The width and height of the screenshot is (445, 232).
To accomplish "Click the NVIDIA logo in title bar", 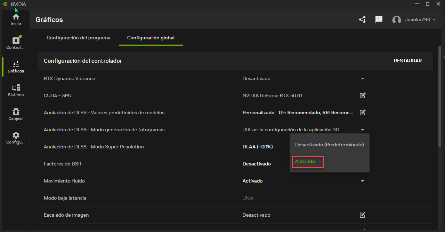I will pos(4,4).
